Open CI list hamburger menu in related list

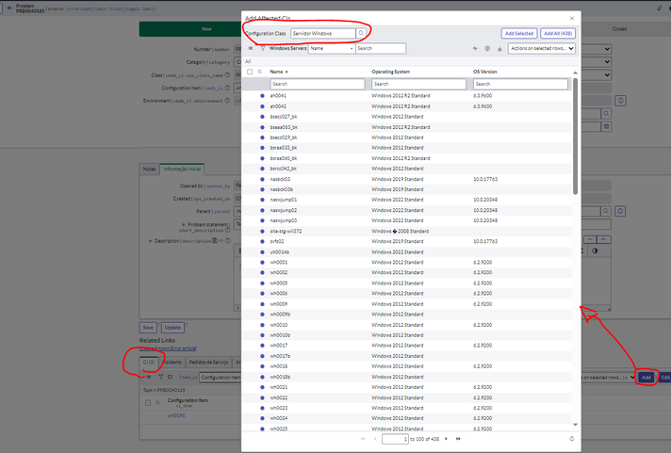(x=149, y=378)
